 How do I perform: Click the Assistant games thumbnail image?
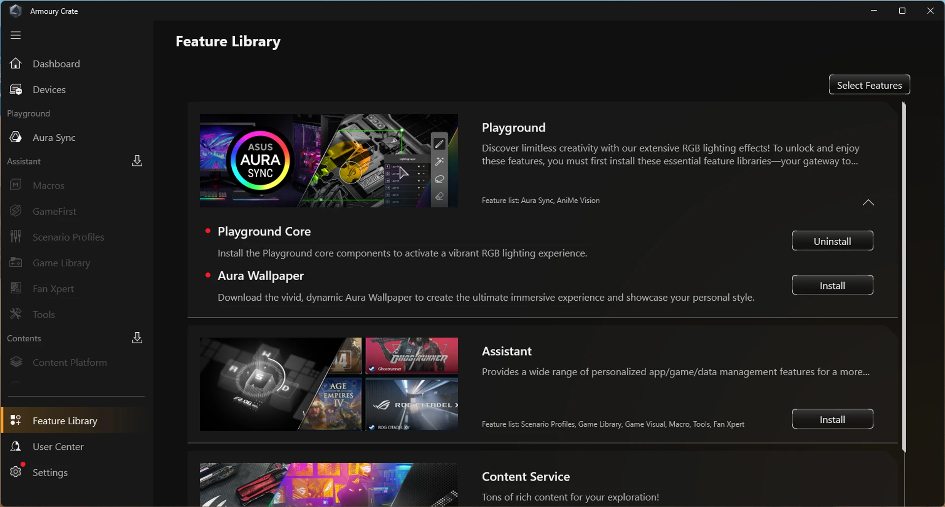329,384
